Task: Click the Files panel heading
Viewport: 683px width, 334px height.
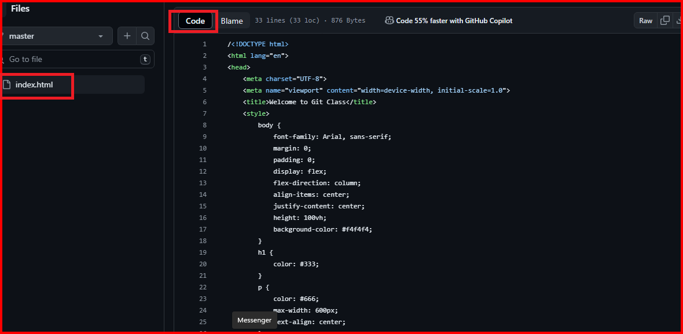Action: coord(20,8)
